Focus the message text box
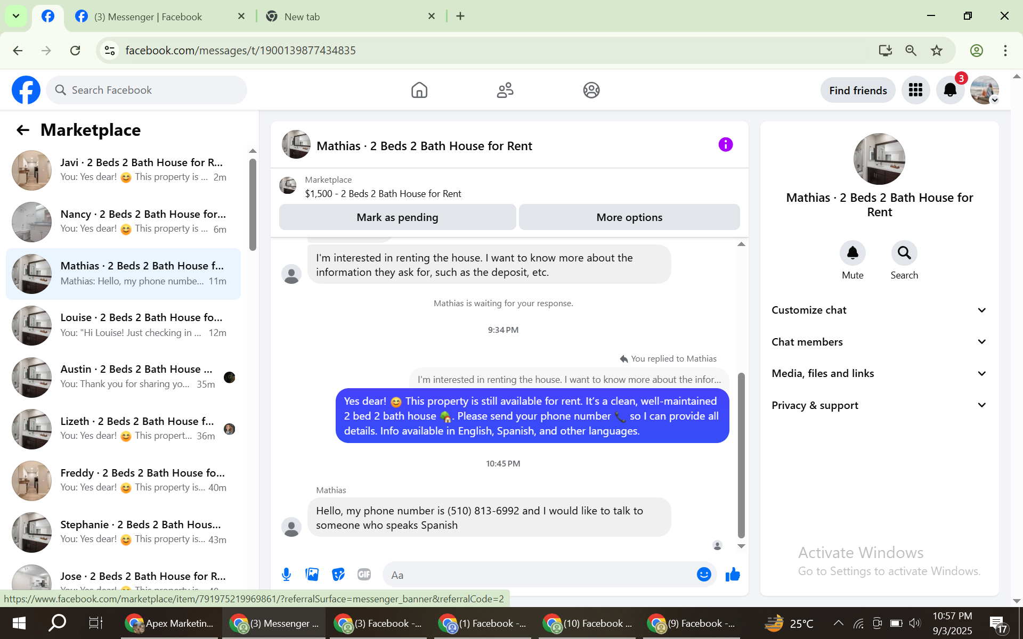This screenshot has height=639, width=1023. tap(538, 575)
